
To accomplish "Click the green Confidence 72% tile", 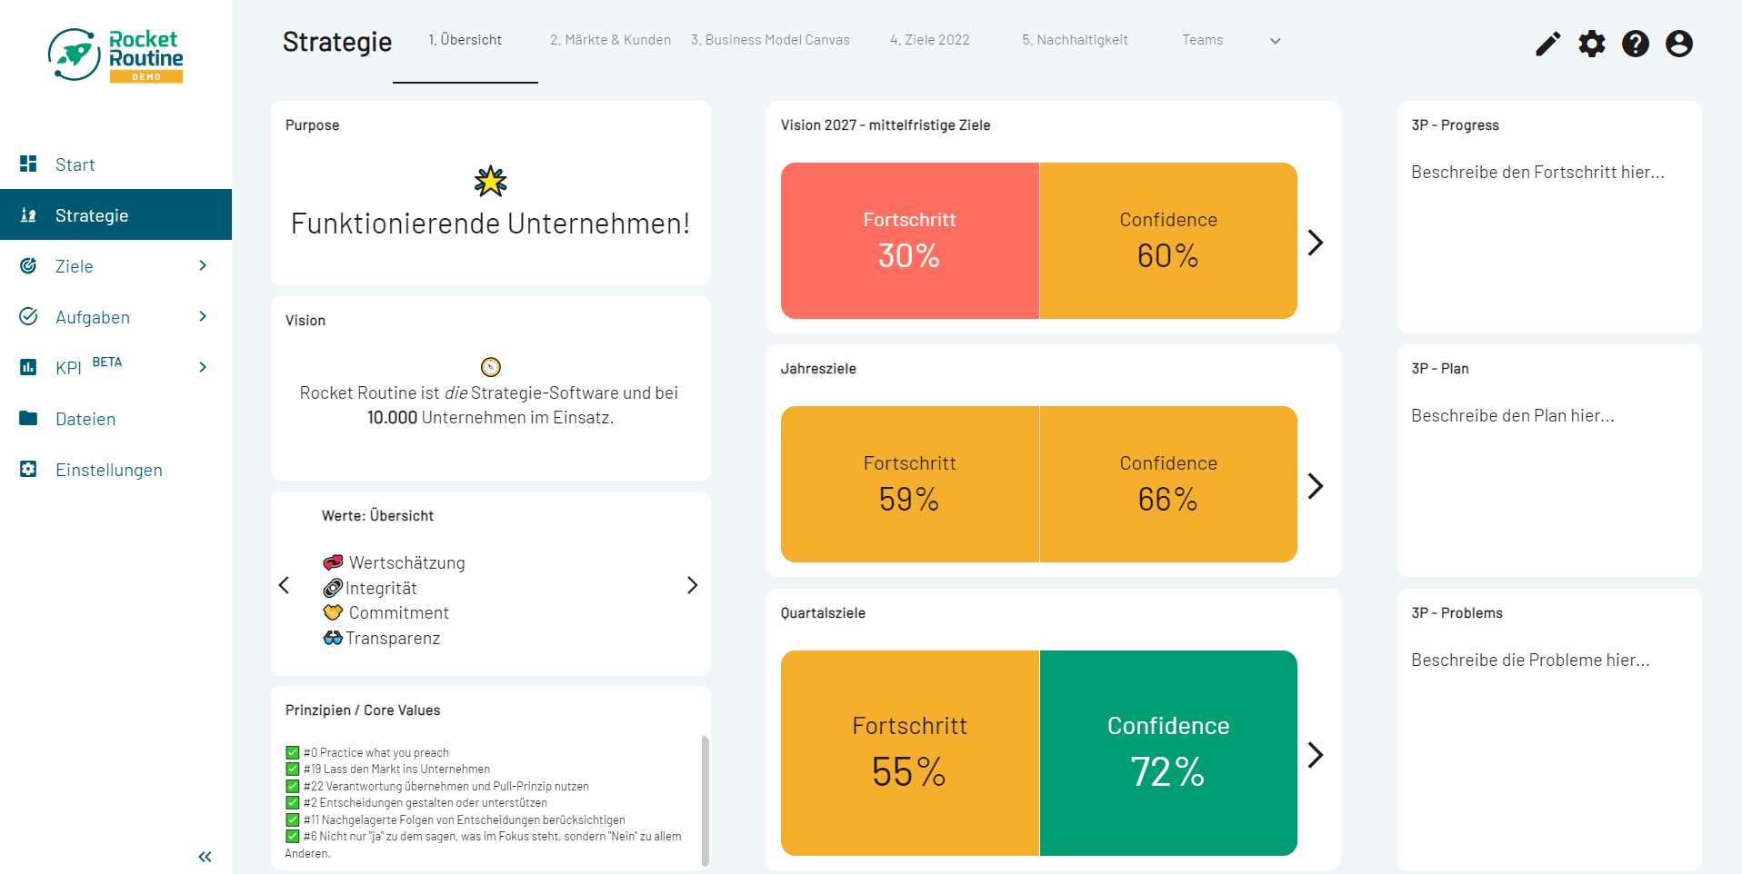I will click(x=1167, y=752).
